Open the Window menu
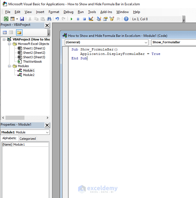 (122, 12)
